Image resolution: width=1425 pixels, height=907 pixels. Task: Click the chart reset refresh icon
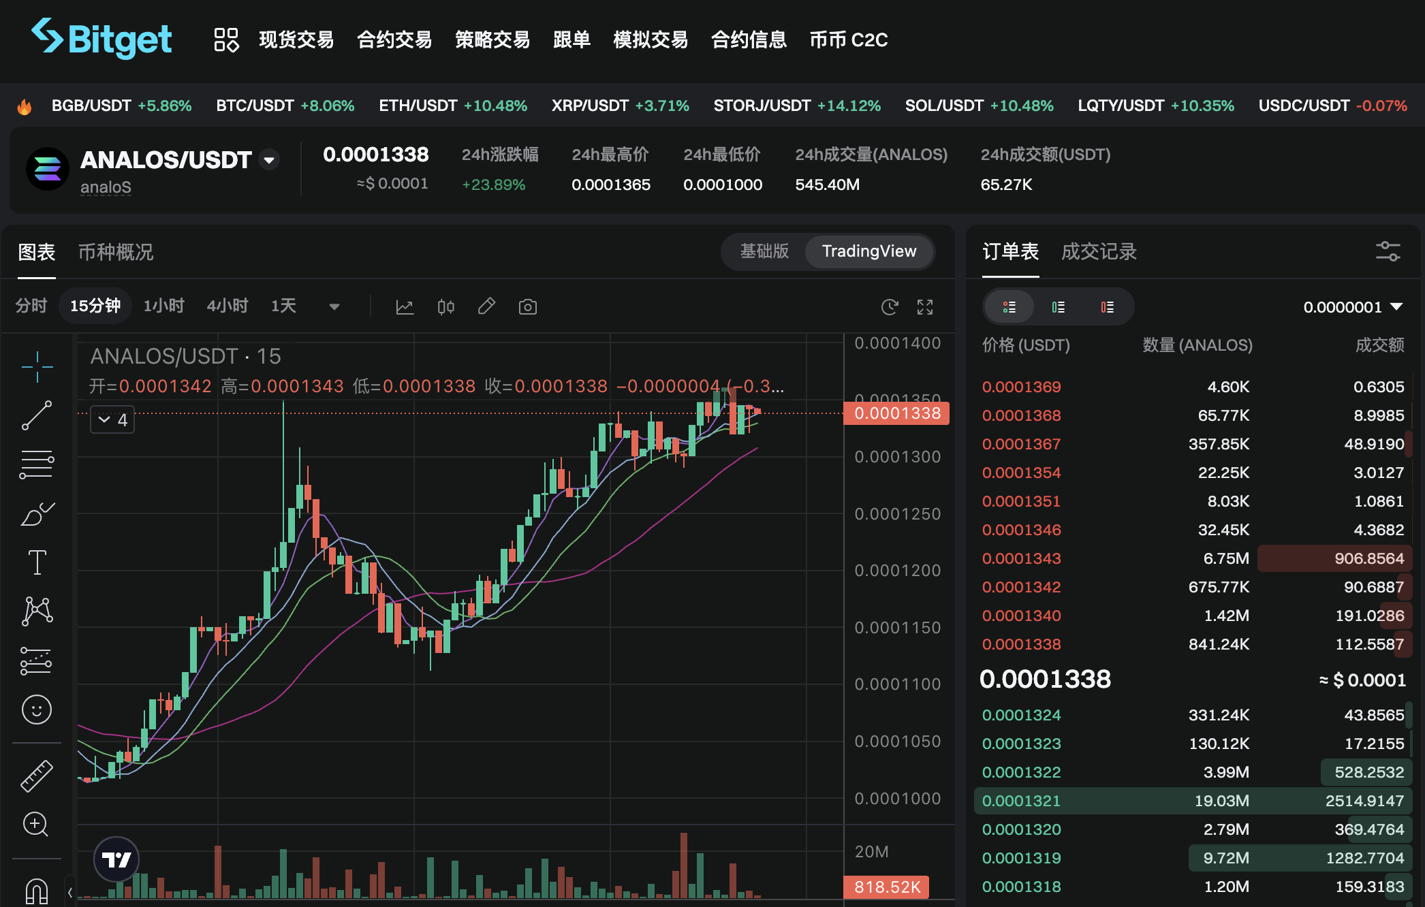[x=890, y=307]
